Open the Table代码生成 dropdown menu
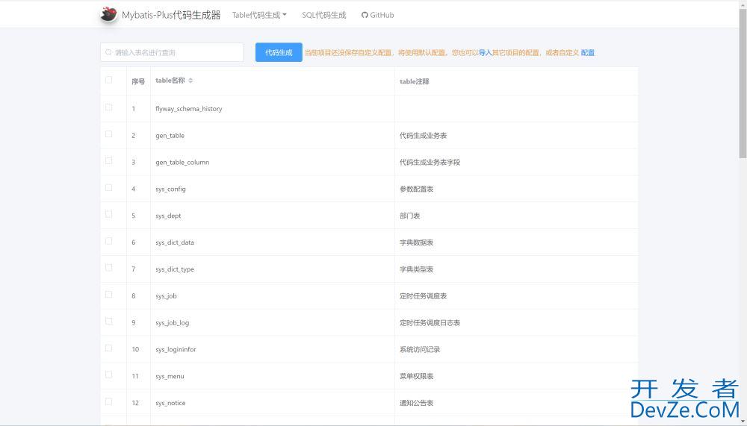747x426 pixels. [x=259, y=15]
